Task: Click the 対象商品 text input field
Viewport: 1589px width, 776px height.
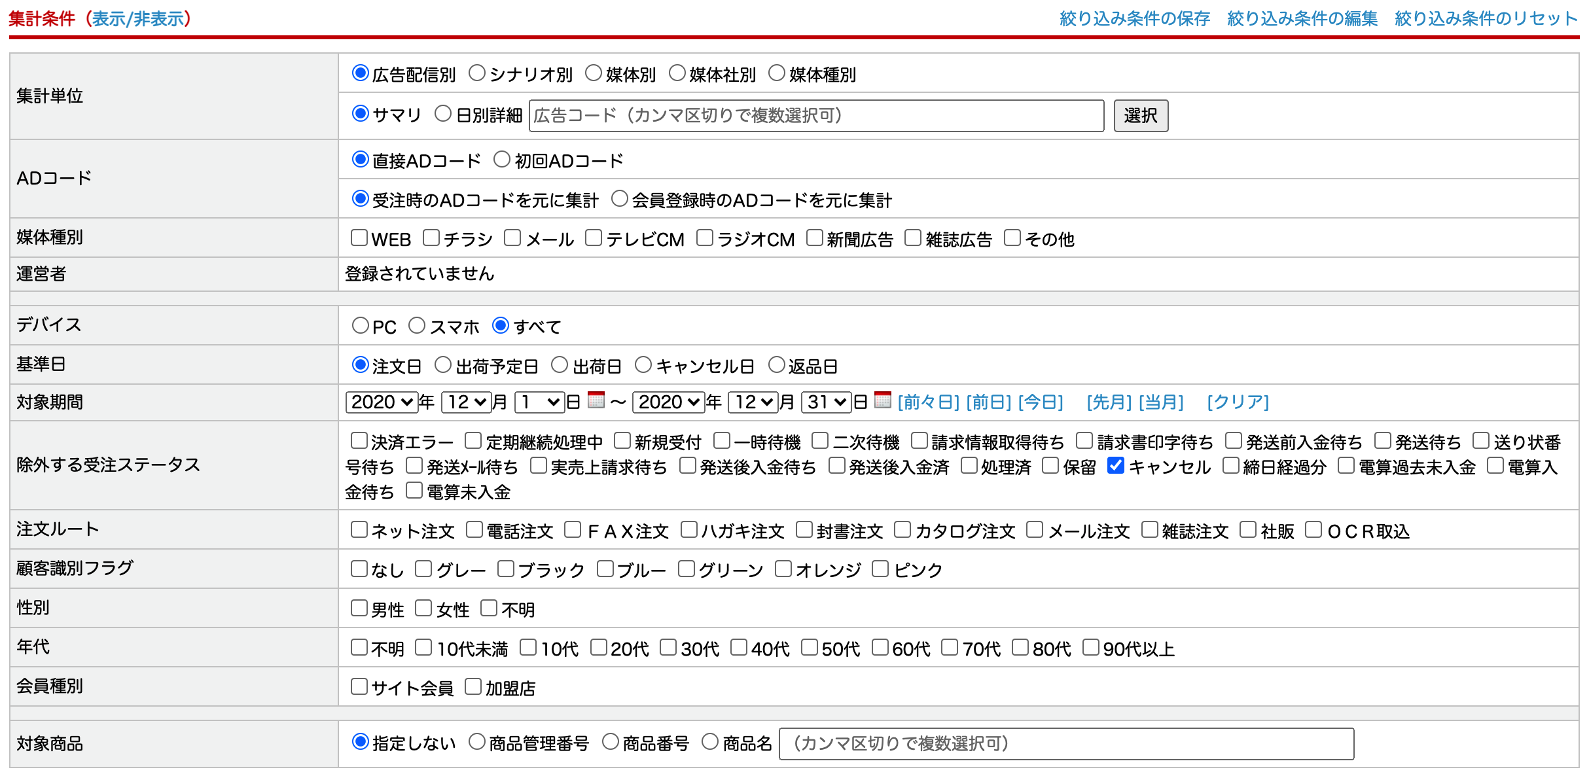Action: pos(1065,743)
